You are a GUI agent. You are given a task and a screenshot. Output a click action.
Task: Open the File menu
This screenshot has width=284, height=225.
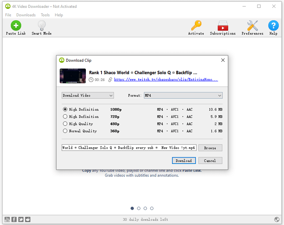pos(8,15)
